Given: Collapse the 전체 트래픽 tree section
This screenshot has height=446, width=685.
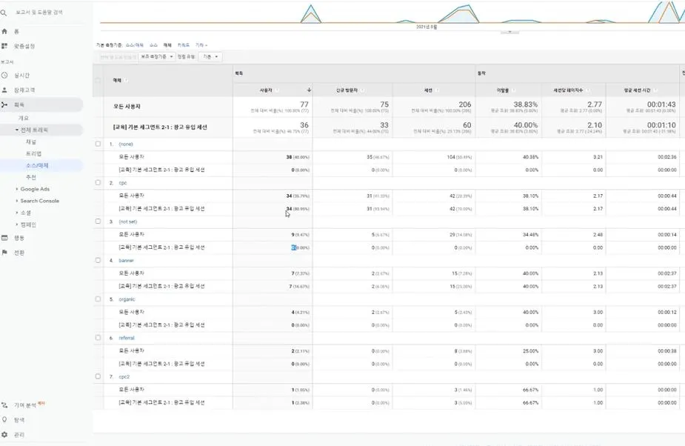Looking at the screenshot, I should pos(17,130).
